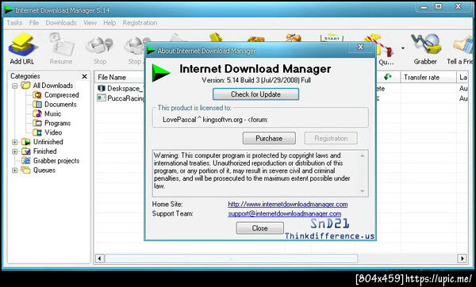Click the PuccaRacing file icon in the list
This screenshot has height=287, width=476.
[101, 98]
